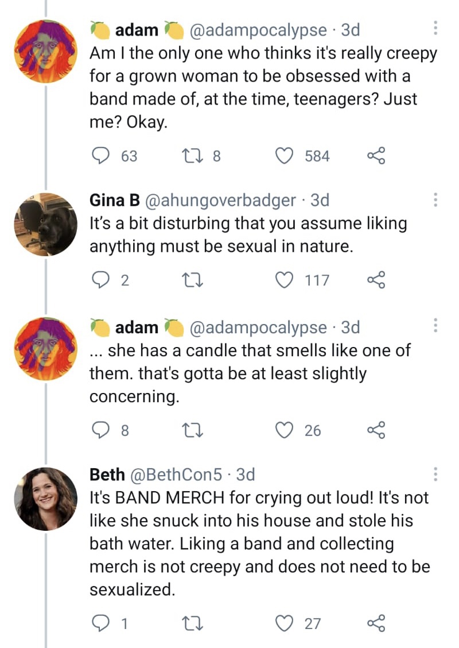Open more options on adam's candle tweet
459x648 pixels.
coord(435,327)
